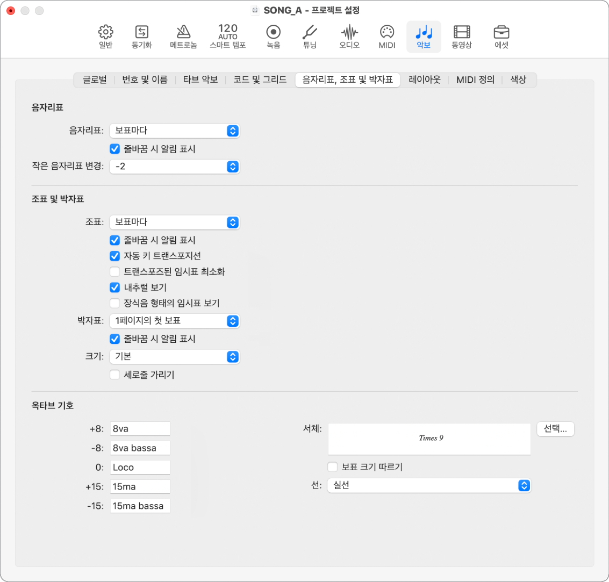Viewport: 609px width, 582px height.
Task: Open the 동영상 movie settings
Action: click(461, 37)
